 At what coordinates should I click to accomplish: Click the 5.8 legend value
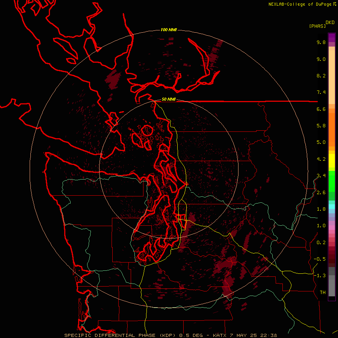pyautogui.click(x=321, y=126)
